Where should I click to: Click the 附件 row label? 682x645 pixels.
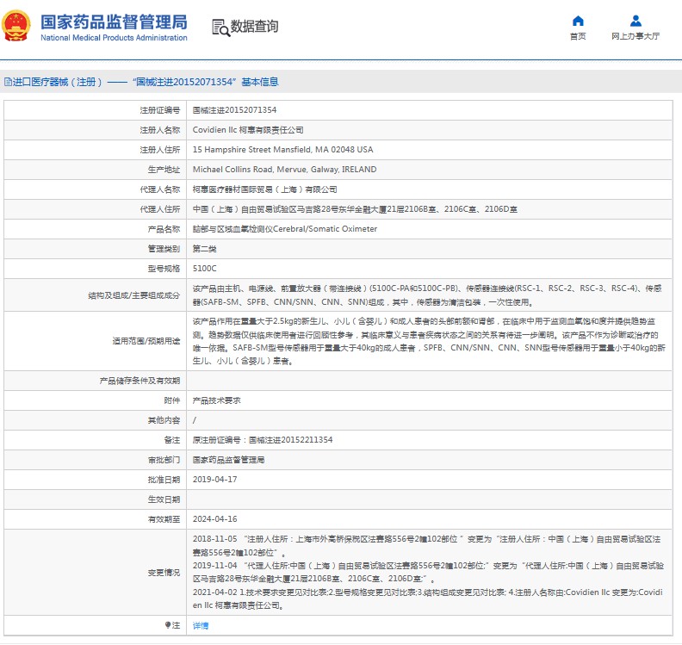[x=172, y=400]
